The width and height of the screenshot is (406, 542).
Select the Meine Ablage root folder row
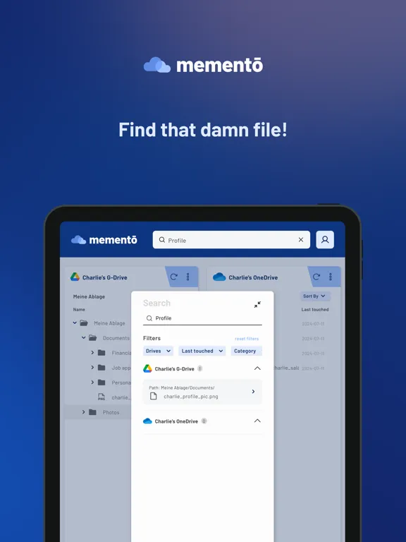[98, 323]
